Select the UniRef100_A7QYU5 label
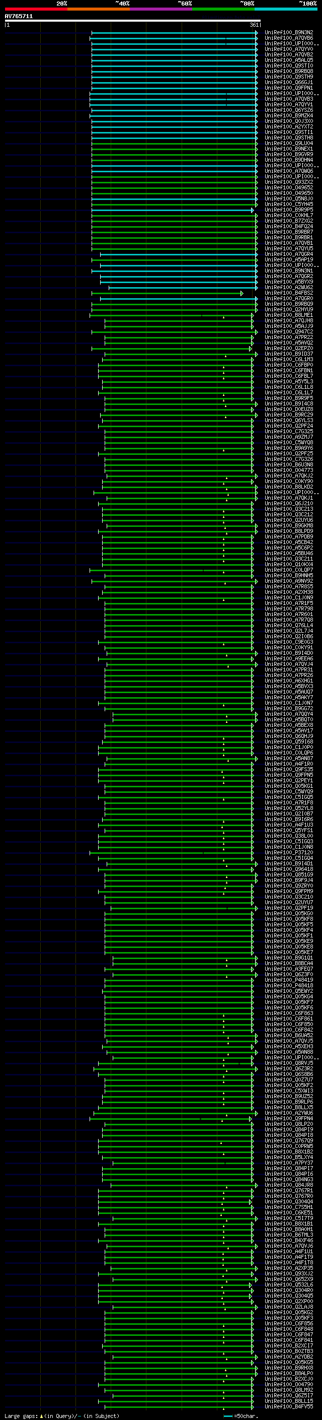 coord(289,249)
